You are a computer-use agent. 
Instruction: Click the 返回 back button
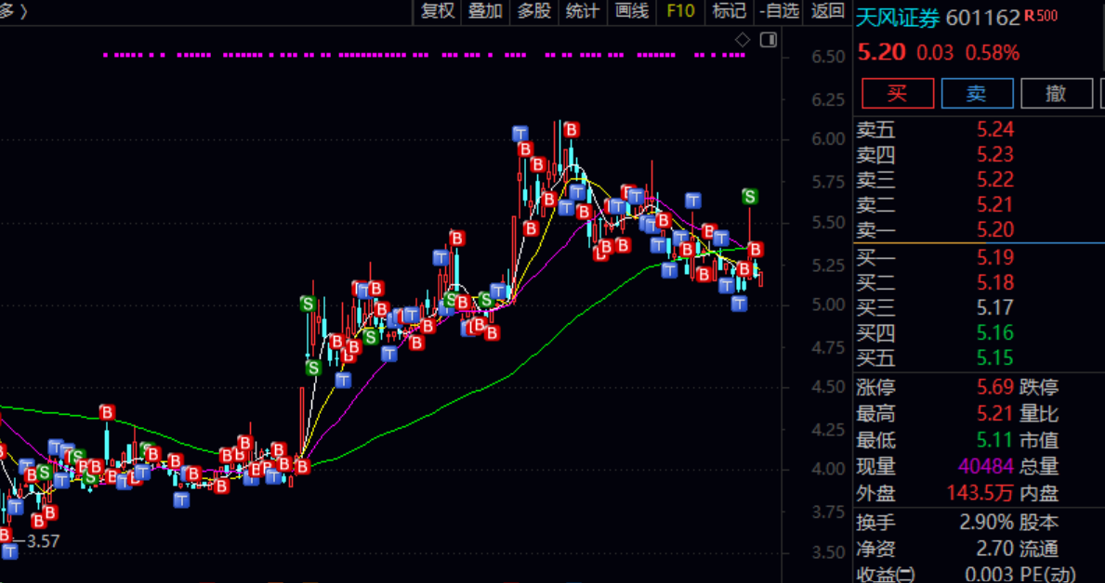[x=827, y=10]
